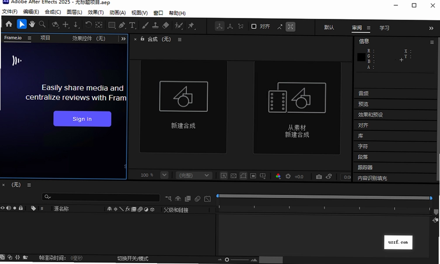Open the 效果(T) menu

(96, 12)
